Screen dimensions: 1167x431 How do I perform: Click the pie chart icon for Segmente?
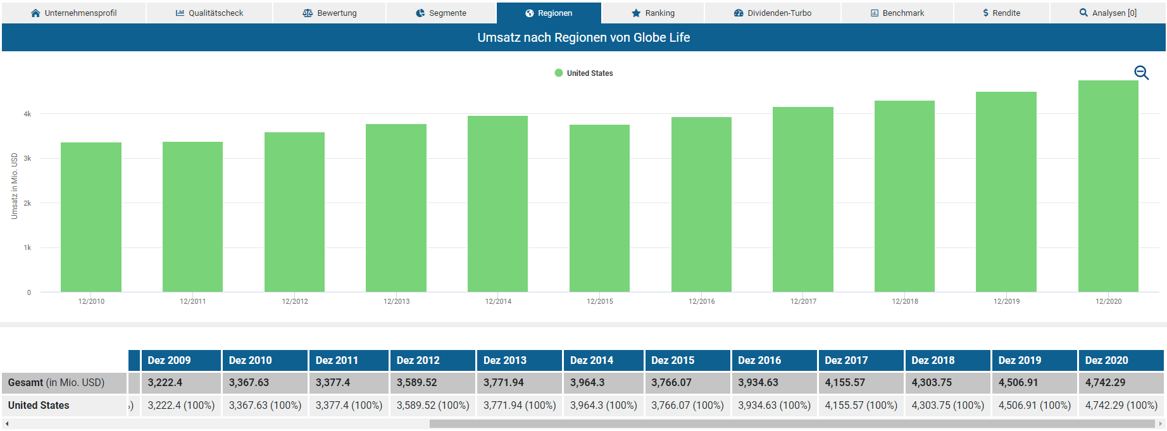coord(420,13)
